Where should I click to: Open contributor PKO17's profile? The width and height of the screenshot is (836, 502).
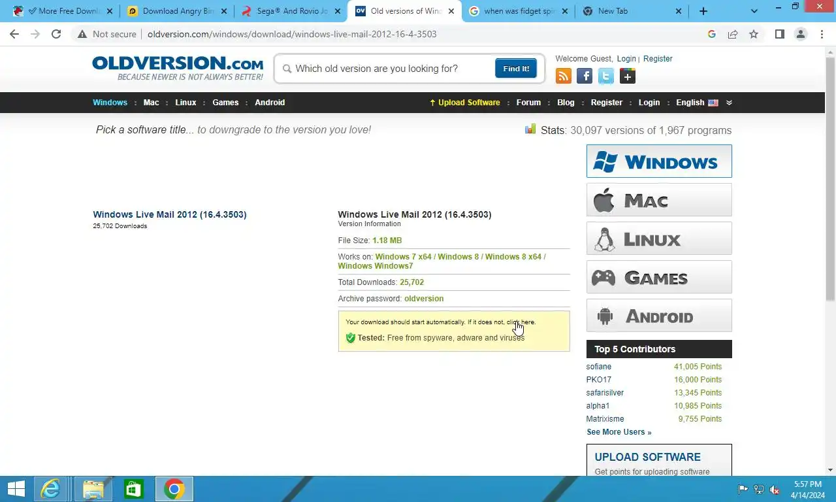(599, 380)
